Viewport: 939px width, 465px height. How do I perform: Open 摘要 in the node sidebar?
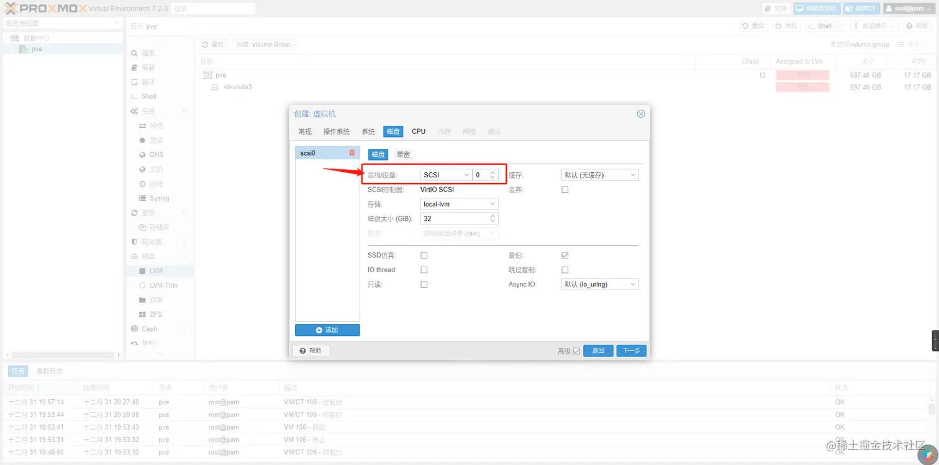pos(148,68)
